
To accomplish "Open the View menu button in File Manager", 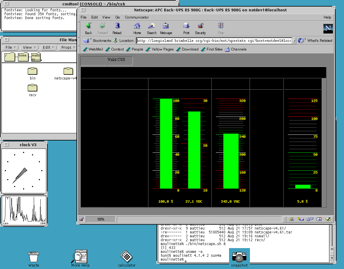I will coord(29,48).
